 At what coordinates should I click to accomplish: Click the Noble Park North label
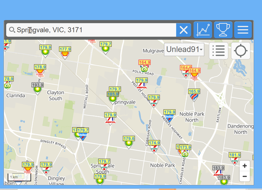coord(192,117)
